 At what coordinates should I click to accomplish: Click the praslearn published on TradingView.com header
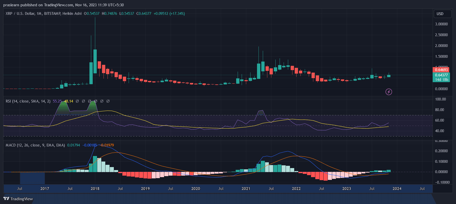tap(63, 5)
